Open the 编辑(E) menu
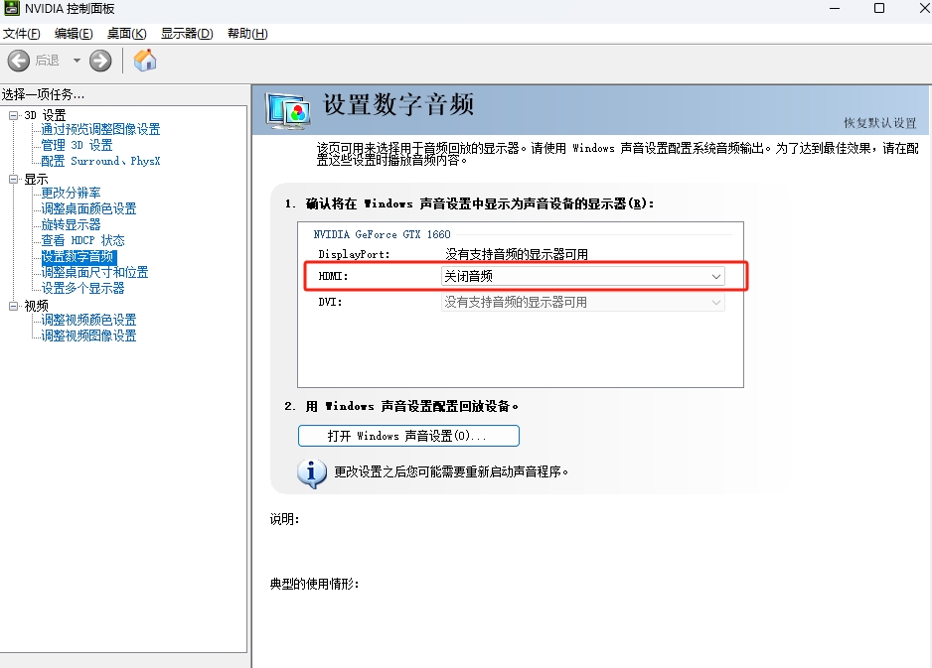Screen dimensions: 932x668 click(x=74, y=34)
